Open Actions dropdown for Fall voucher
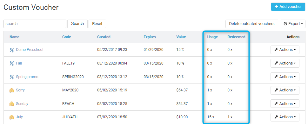The width and height of the screenshot is (308, 124). tap(285, 63)
